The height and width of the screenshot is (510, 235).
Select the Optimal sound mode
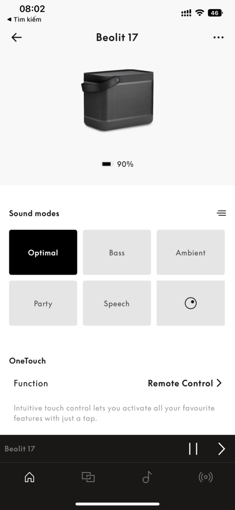(43, 252)
